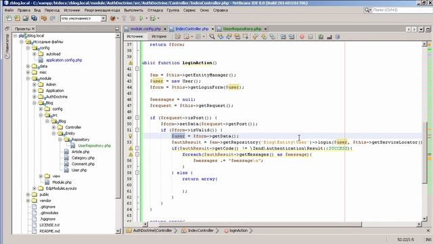
Task: Open the Debug Project dropdown arrow
Action: pos(158,18)
